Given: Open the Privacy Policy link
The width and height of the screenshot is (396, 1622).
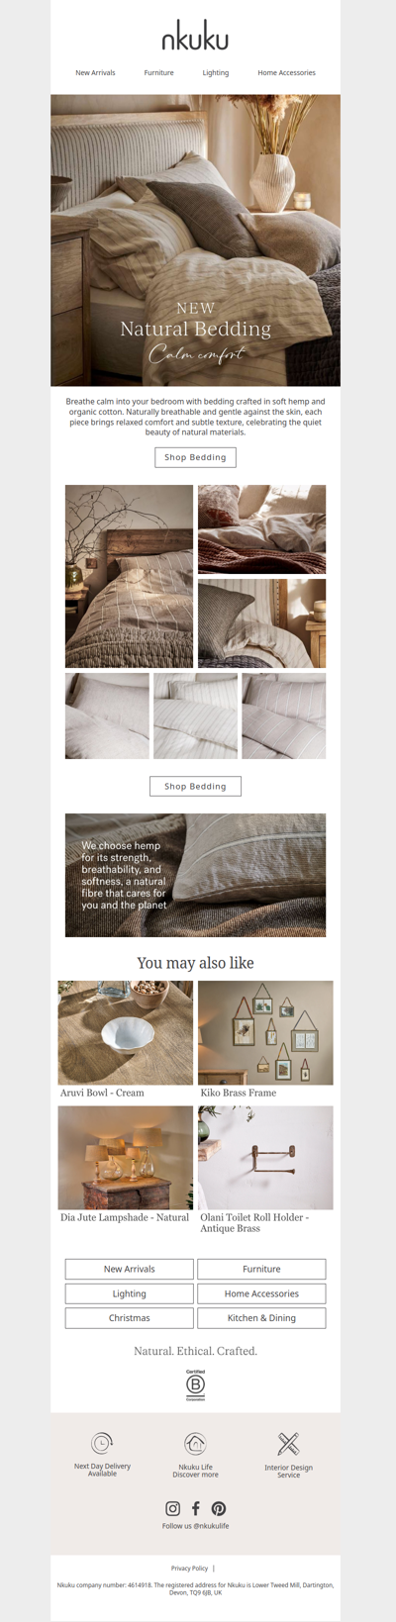Looking at the screenshot, I should click(x=189, y=1569).
